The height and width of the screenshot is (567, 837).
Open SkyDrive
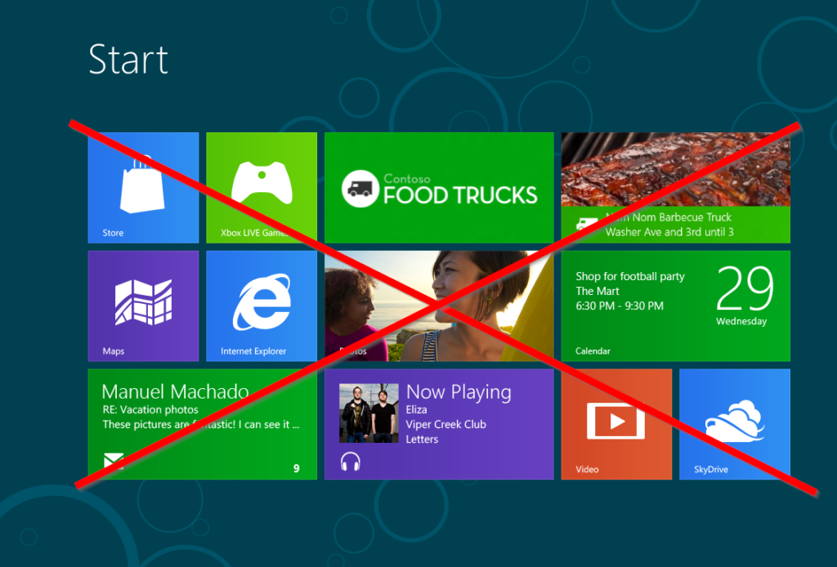point(734,423)
